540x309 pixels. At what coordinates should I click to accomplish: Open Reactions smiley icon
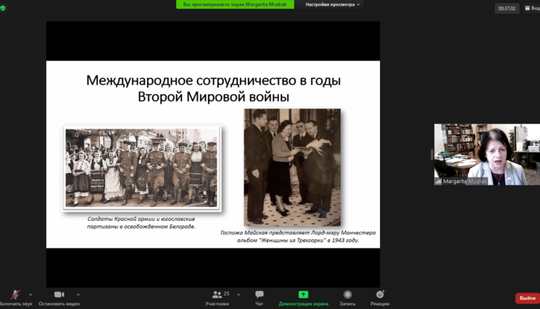(380, 294)
